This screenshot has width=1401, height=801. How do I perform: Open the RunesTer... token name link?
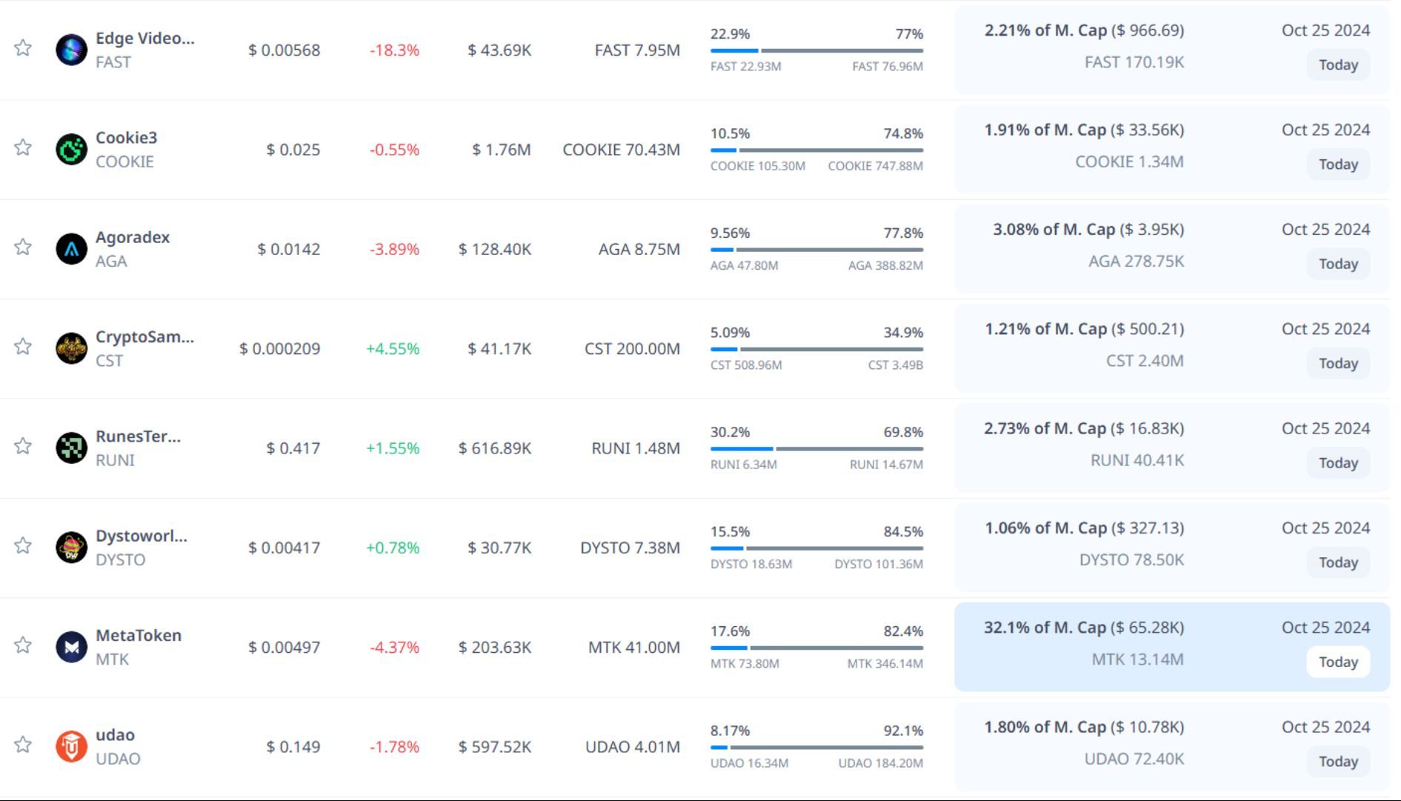click(x=138, y=436)
